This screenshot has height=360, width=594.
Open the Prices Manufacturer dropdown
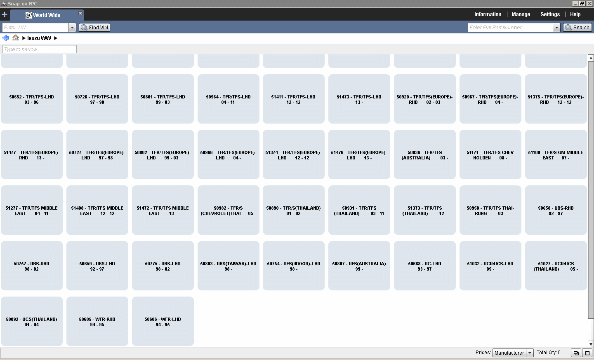[530, 353]
